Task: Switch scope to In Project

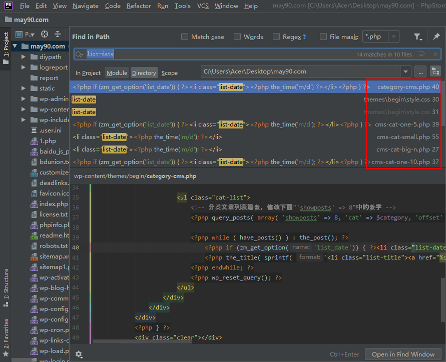Action: 88,73
